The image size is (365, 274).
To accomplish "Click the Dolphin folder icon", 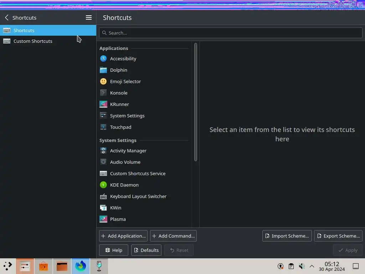I will pyautogui.click(x=103, y=70).
